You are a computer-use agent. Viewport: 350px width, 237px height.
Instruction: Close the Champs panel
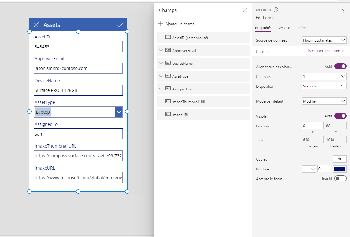click(245, 10)
